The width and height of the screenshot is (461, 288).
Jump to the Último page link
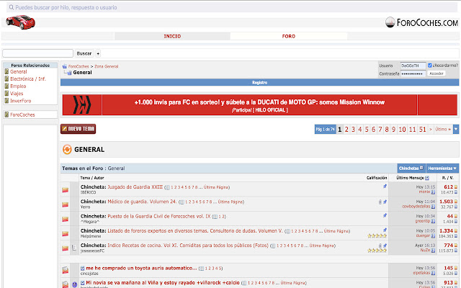tap(443, 130)
